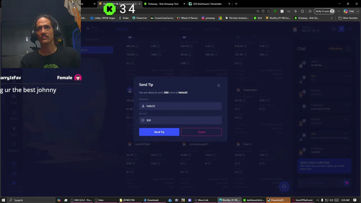Open the Copilot Chat sidebar

pos(349,11)
